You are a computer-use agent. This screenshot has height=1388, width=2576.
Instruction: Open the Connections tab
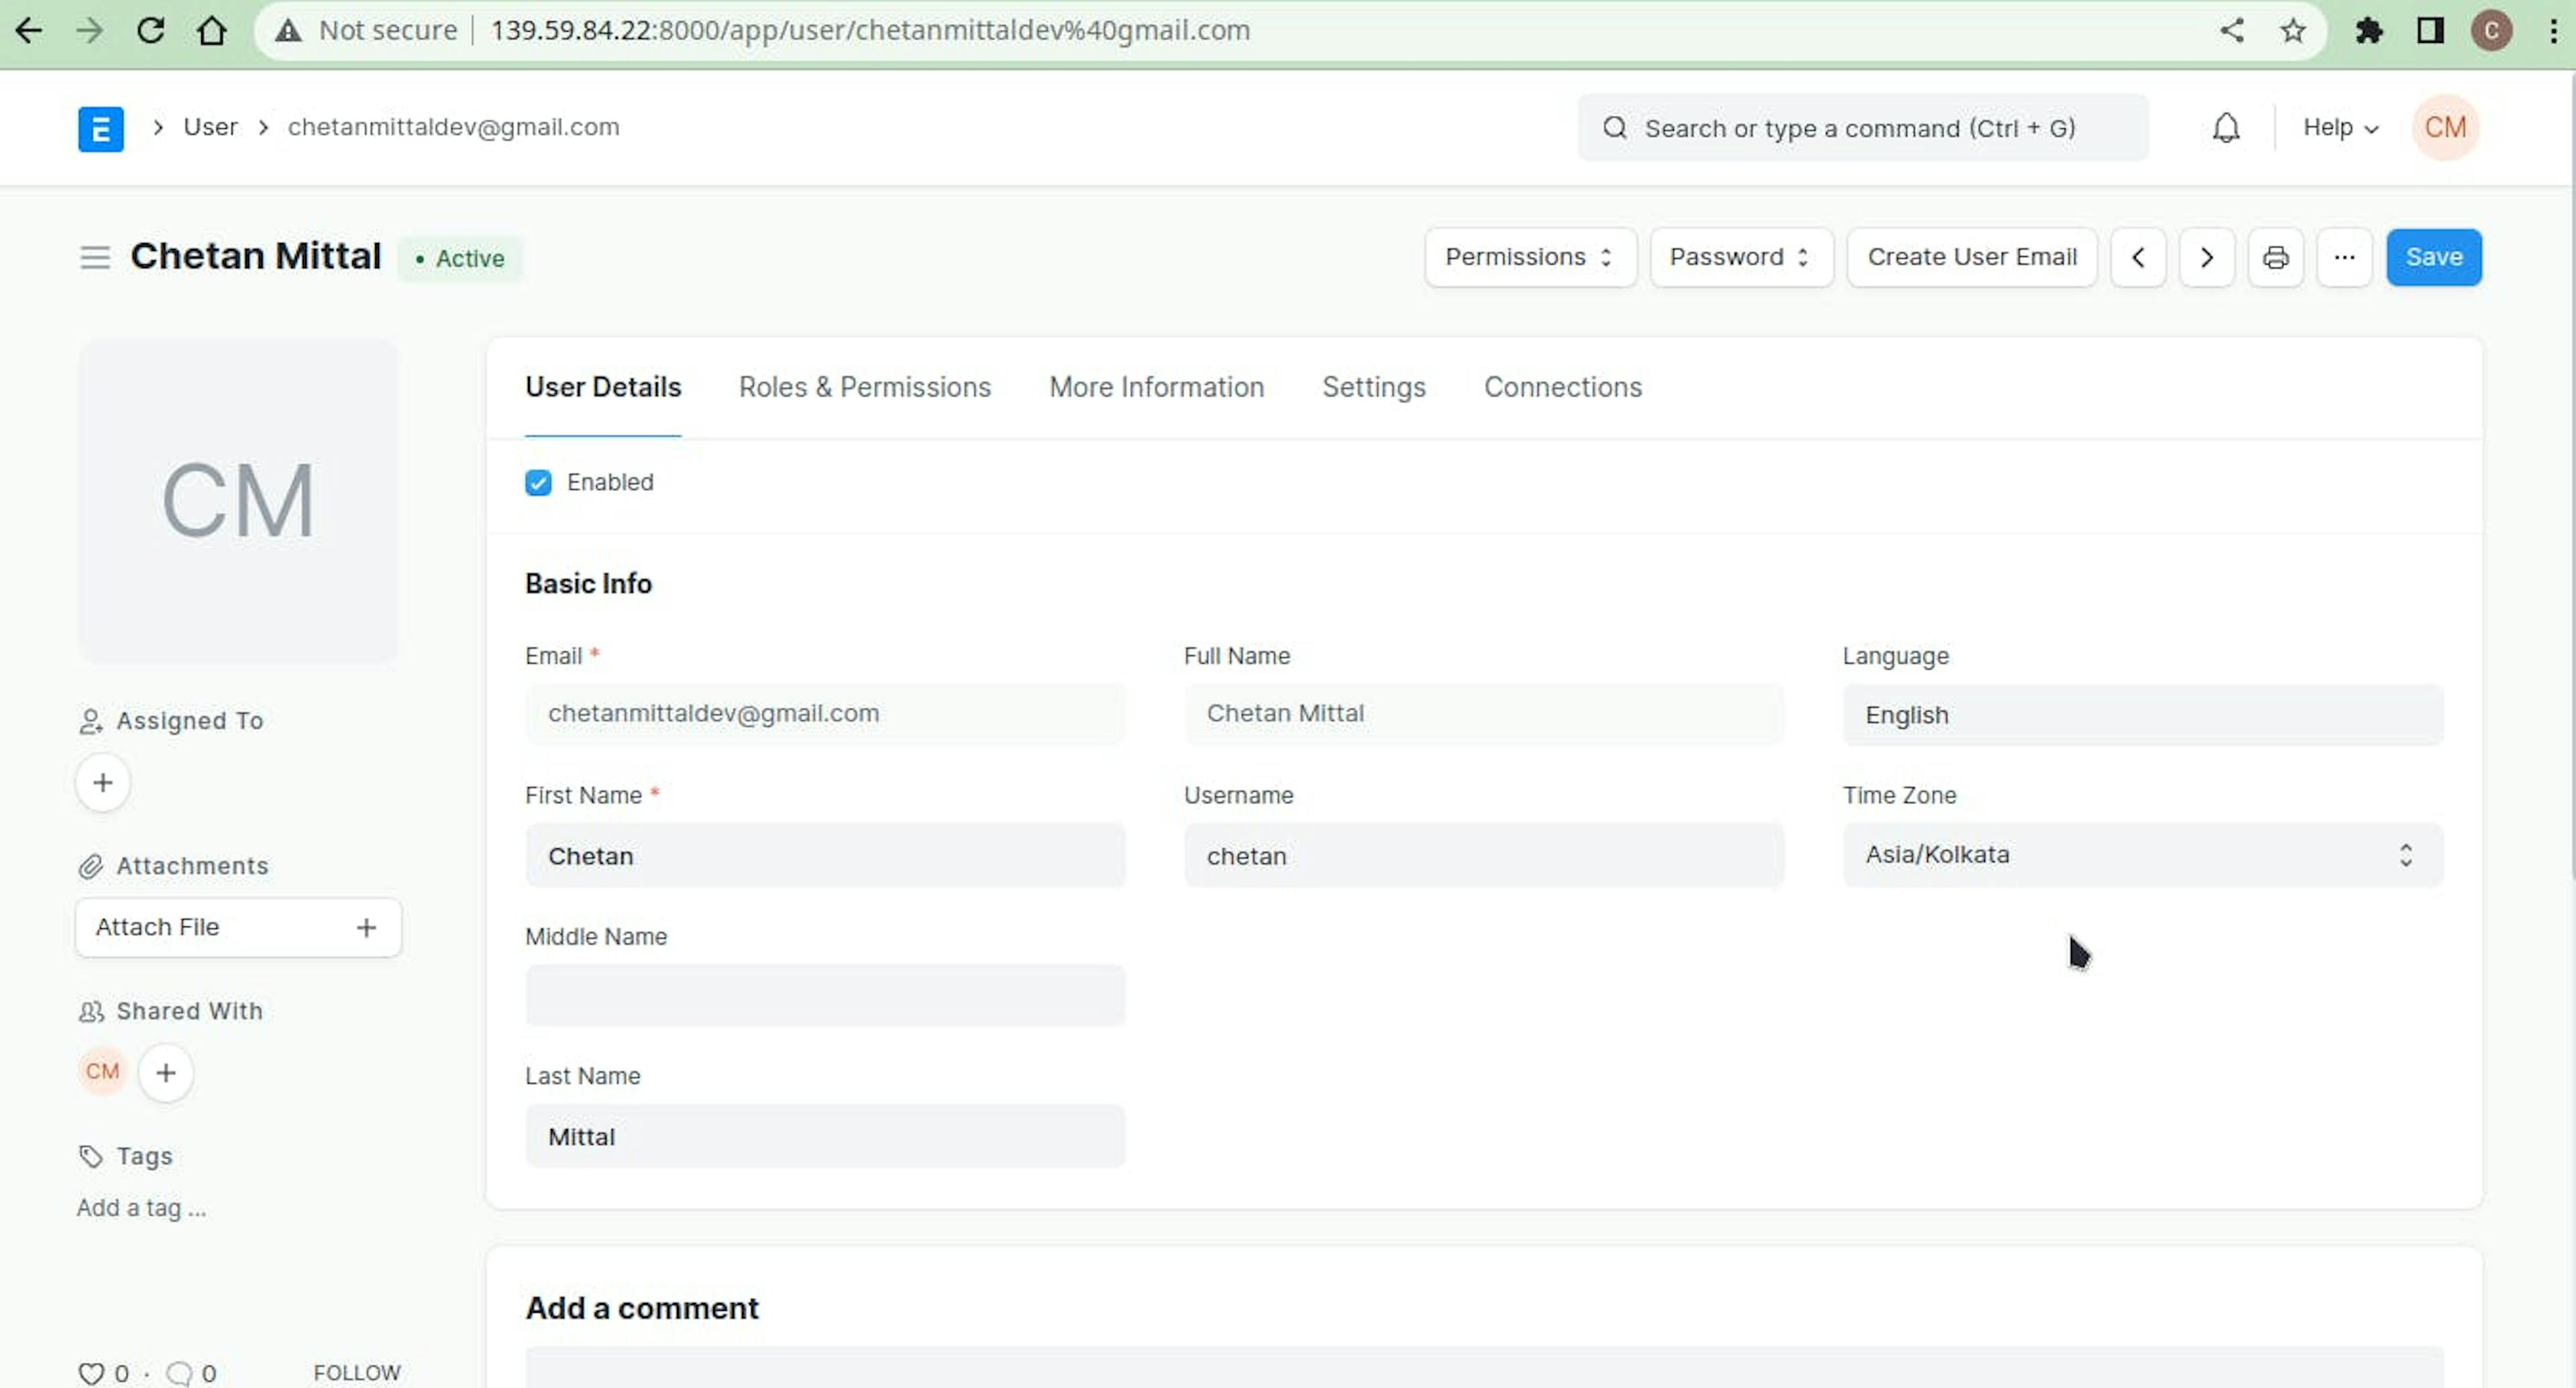point(1562,387)
